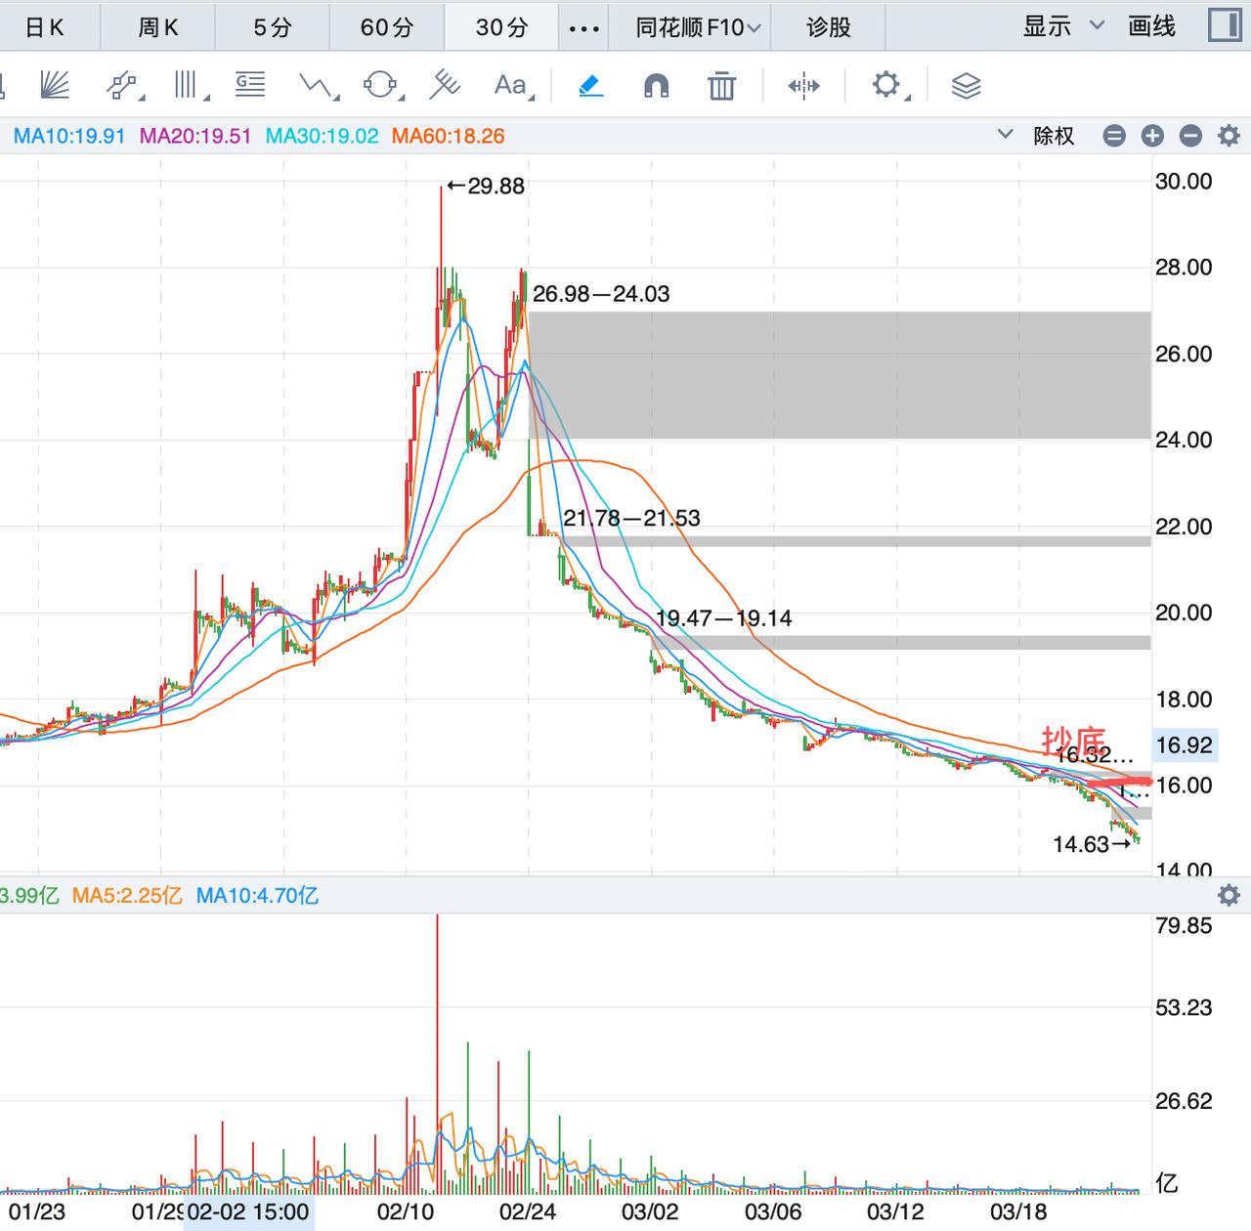Select the 5分 period tab
This screenshot has height=1231, width=1251.
tap(272, 27)
